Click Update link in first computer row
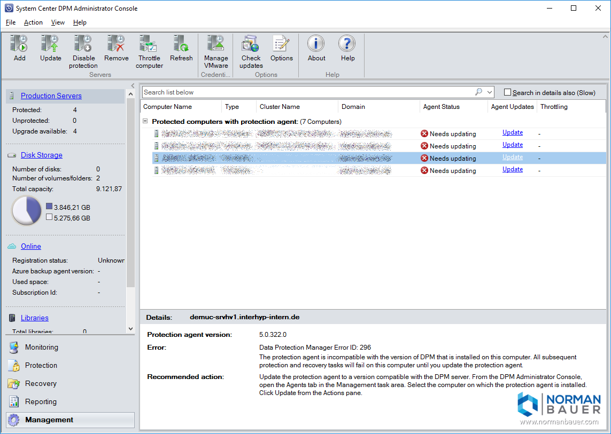 tap(512, 132)
